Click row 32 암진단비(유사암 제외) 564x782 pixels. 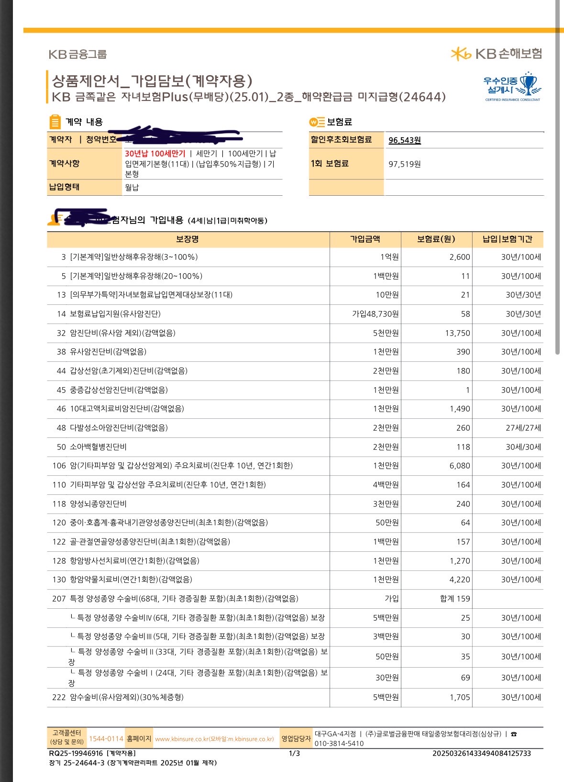click(x=295, y=333)
